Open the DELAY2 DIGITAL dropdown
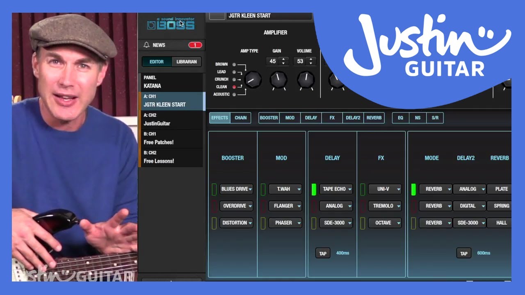Viewport: 525px width, 295px height. (470, 206)
